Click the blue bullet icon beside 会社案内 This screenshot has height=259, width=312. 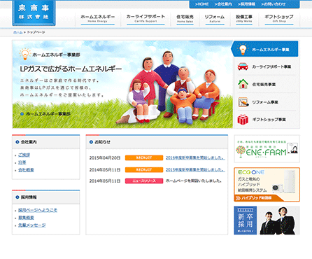tap(17, 142)
